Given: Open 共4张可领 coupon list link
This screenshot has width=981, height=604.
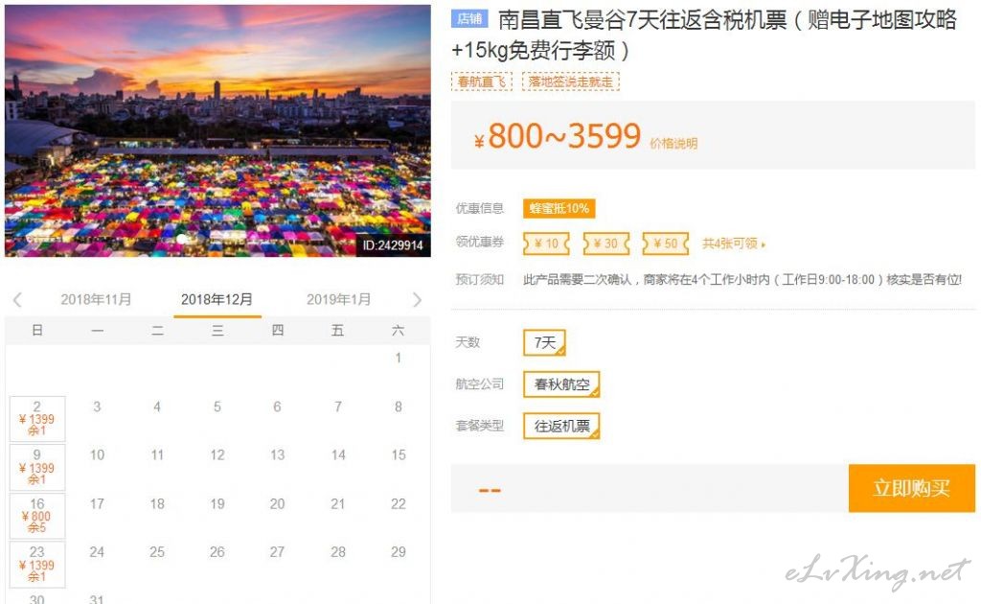Looking at the screenshot, I should coord(733,244).
